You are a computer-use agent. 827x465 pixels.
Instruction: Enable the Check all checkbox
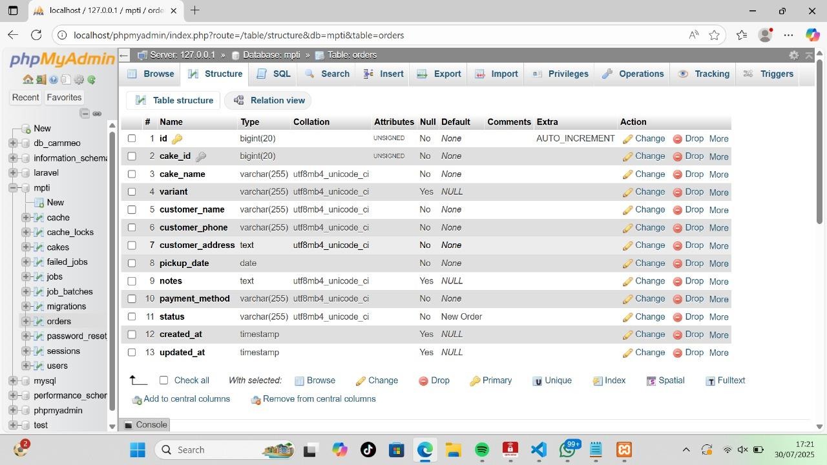[x=163, y=380]
